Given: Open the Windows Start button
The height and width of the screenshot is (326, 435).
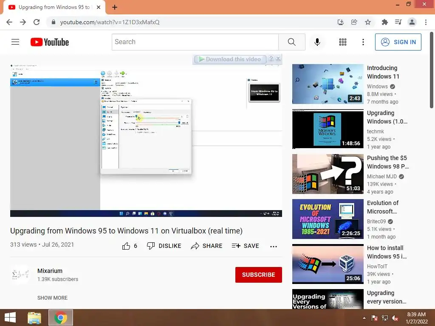Looking at the screenshot, I should (x=10, y=318).
